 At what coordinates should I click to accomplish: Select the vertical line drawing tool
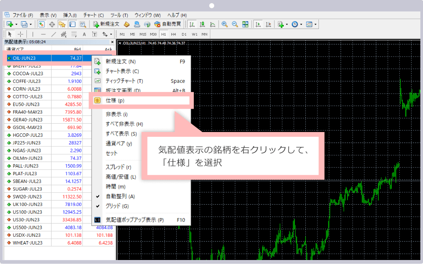pyautogui.click(x=33, y=34)
